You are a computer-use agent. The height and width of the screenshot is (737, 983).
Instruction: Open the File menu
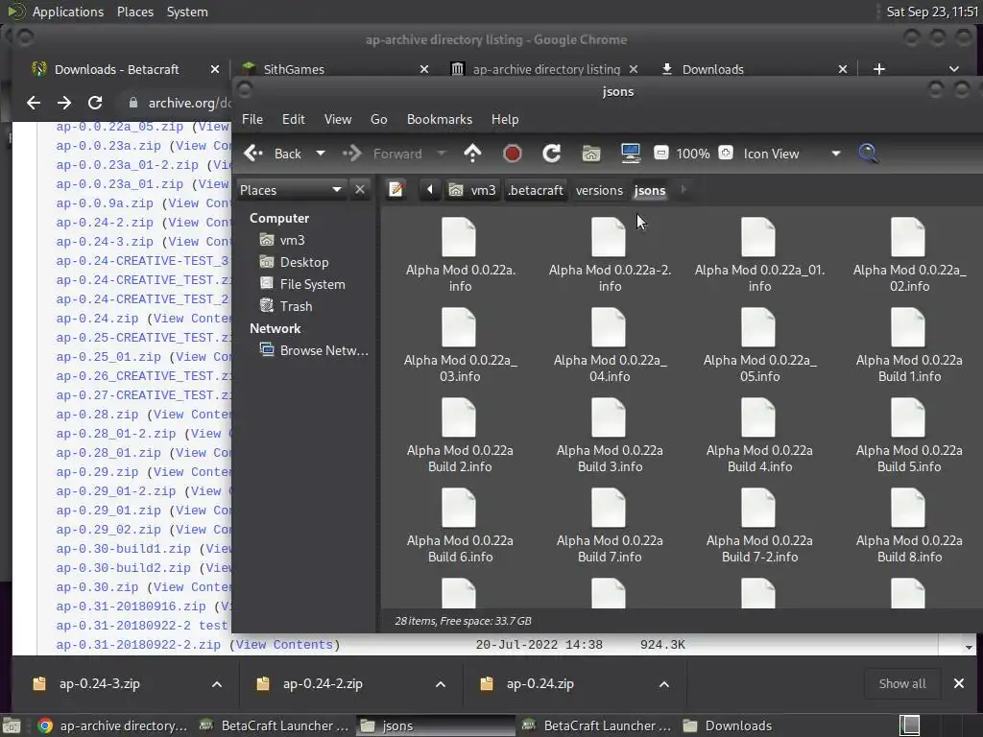pos(252,119)
